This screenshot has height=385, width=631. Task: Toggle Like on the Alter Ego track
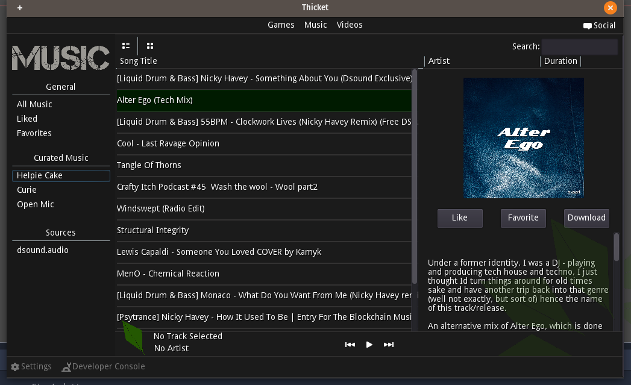(460, 218)
